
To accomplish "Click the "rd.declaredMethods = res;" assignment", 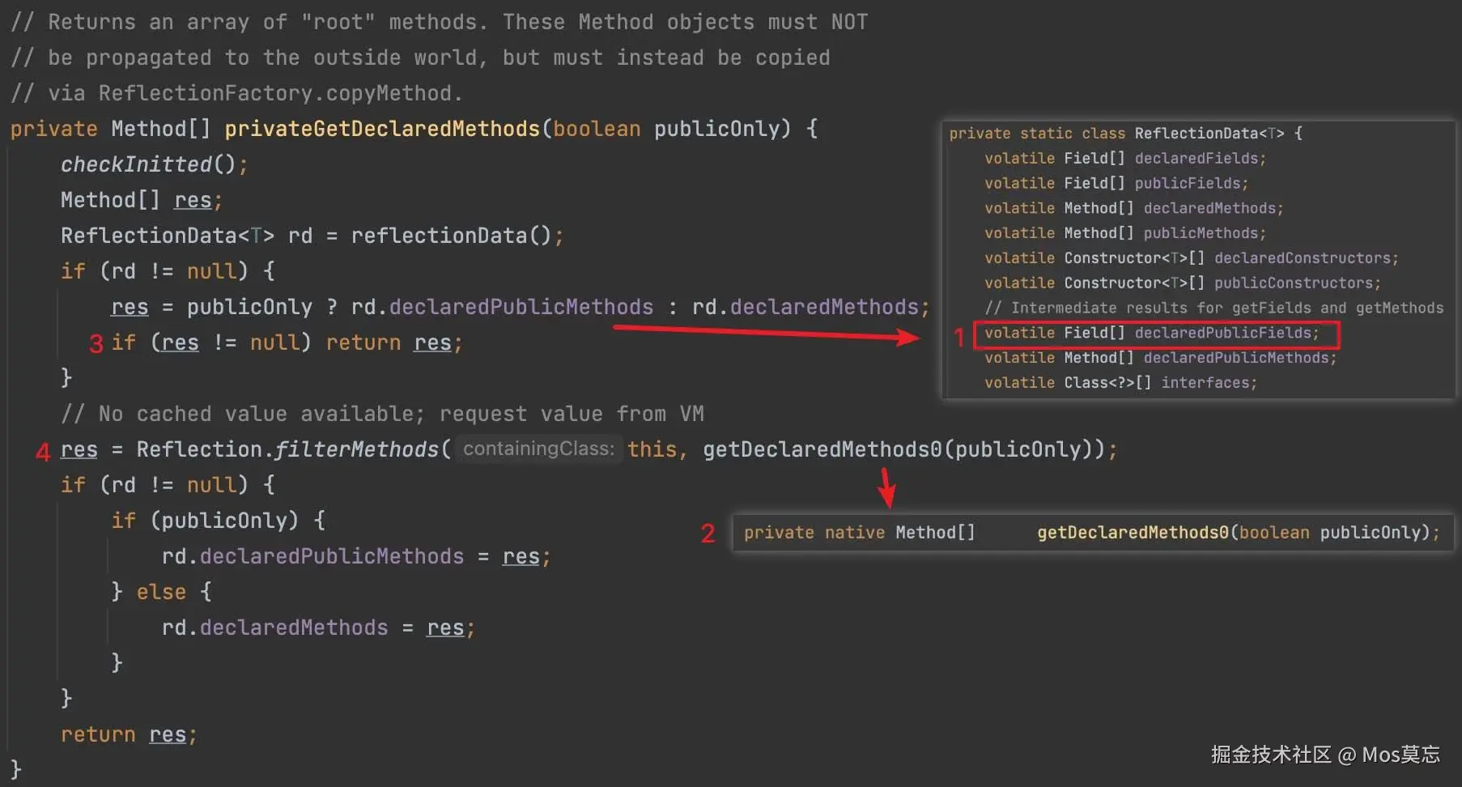I will [318, 627].
